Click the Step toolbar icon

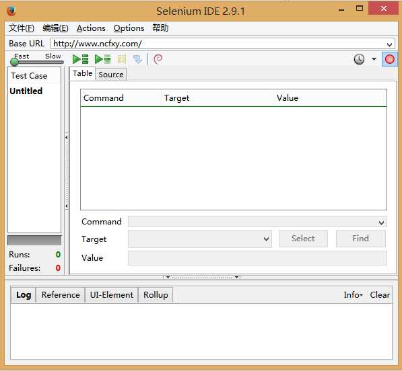click(137, 59)
